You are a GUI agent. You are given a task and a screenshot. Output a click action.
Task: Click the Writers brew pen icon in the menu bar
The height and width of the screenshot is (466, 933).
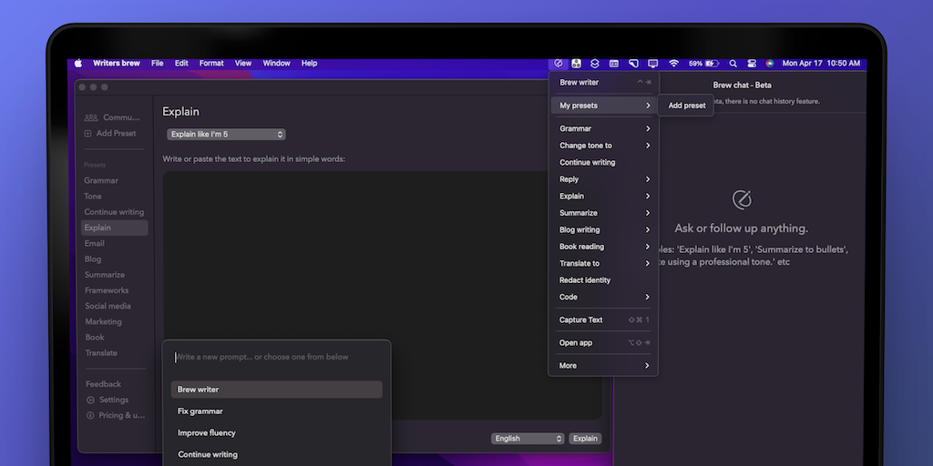(559, 63)
